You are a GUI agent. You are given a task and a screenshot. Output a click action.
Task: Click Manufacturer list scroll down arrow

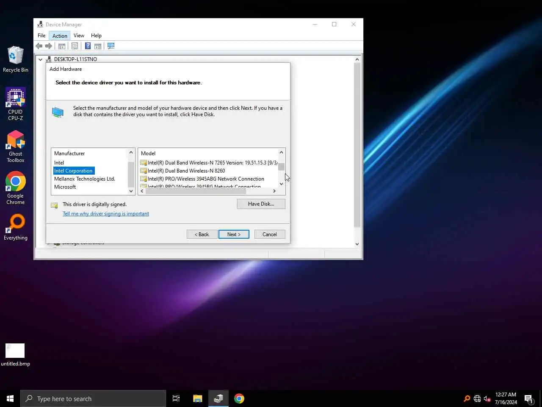point(131,191)
